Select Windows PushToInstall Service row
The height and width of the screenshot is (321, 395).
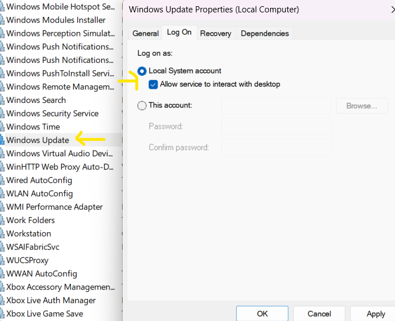tap(60, 73)
